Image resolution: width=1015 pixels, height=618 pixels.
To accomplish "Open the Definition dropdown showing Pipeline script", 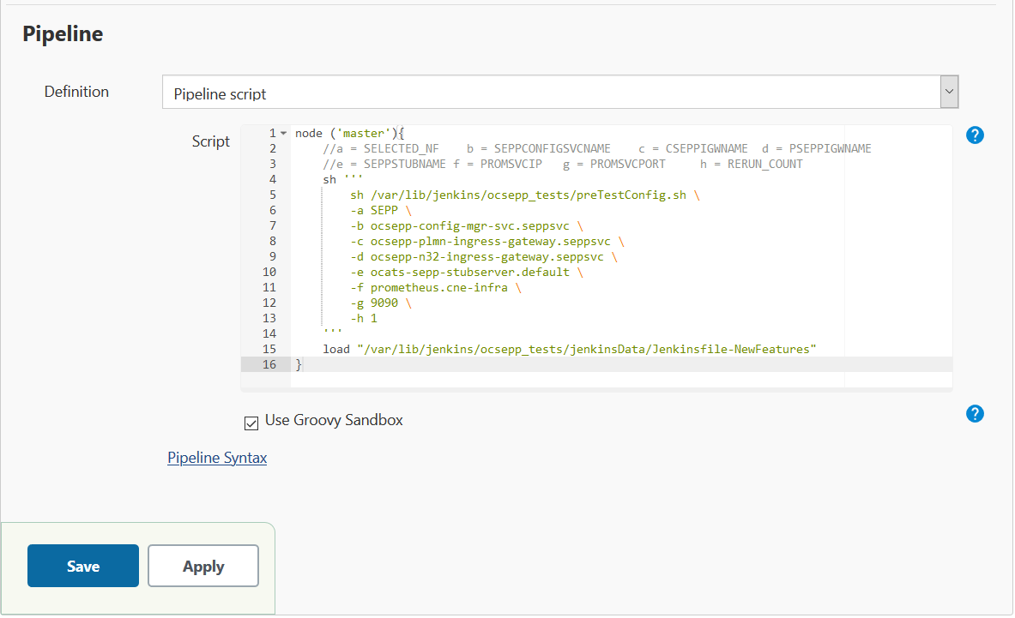I will click(x=559, y=93).
